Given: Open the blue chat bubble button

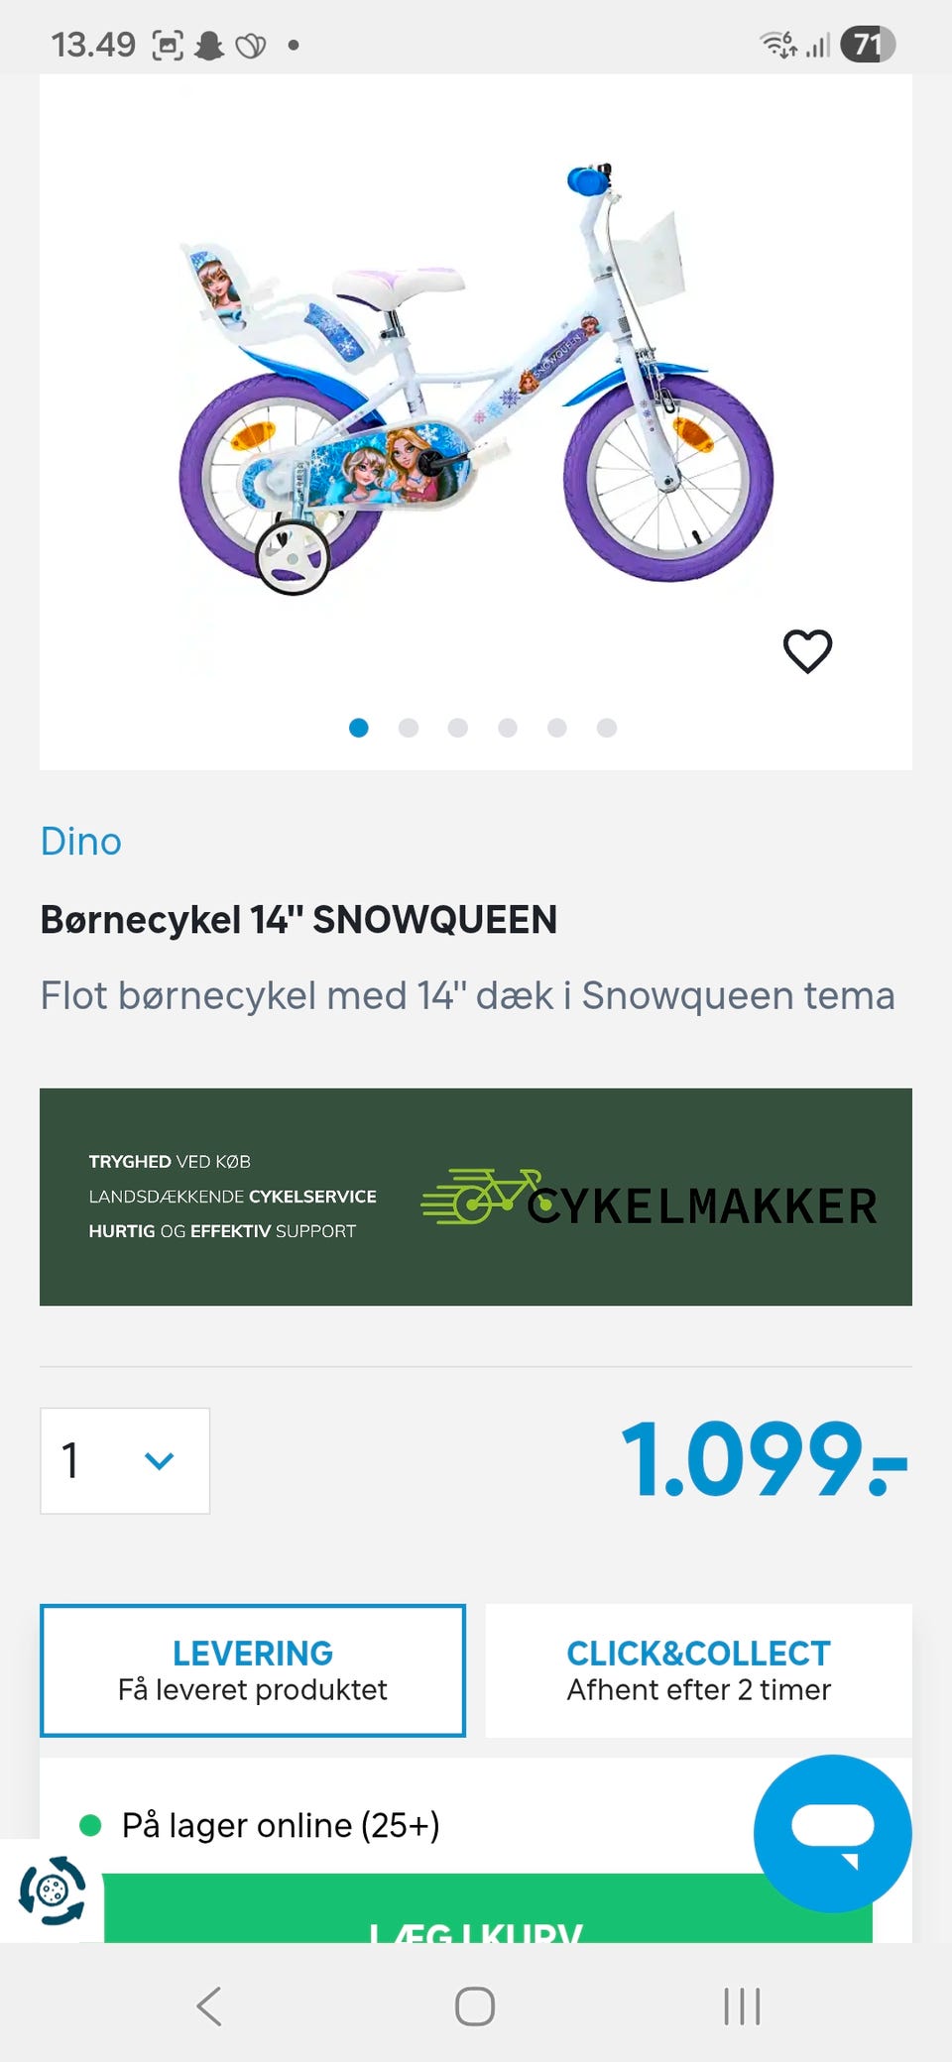Looking at the screenshot, I should [832, 1832].
